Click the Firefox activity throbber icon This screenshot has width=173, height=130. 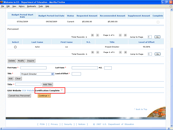(x=171, y=6)
